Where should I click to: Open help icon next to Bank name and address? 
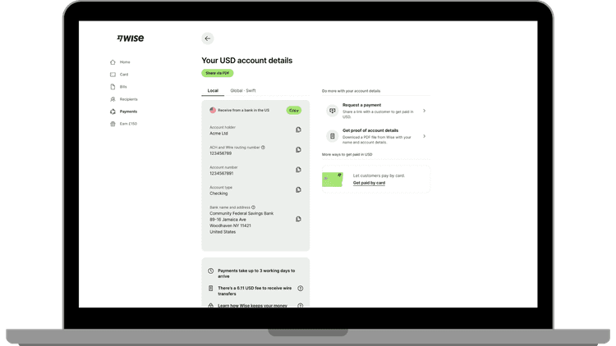(254, 207)
